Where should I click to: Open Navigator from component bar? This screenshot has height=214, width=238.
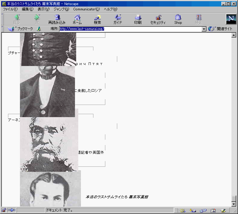182,210
